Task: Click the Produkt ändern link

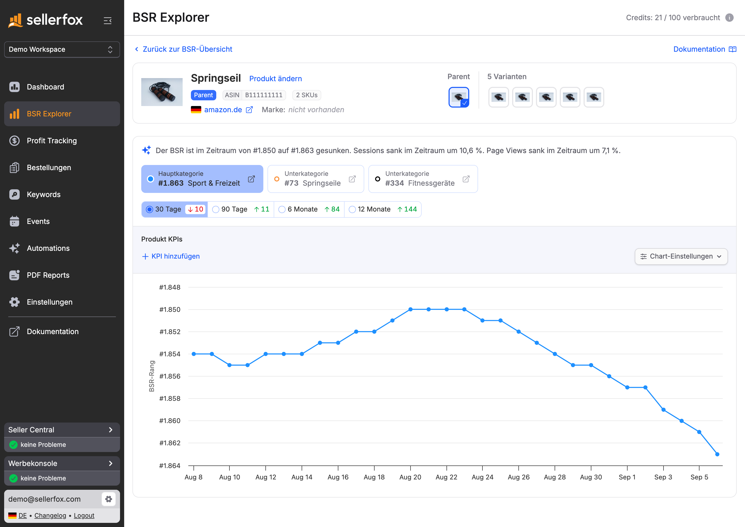Action: [275, 79]
